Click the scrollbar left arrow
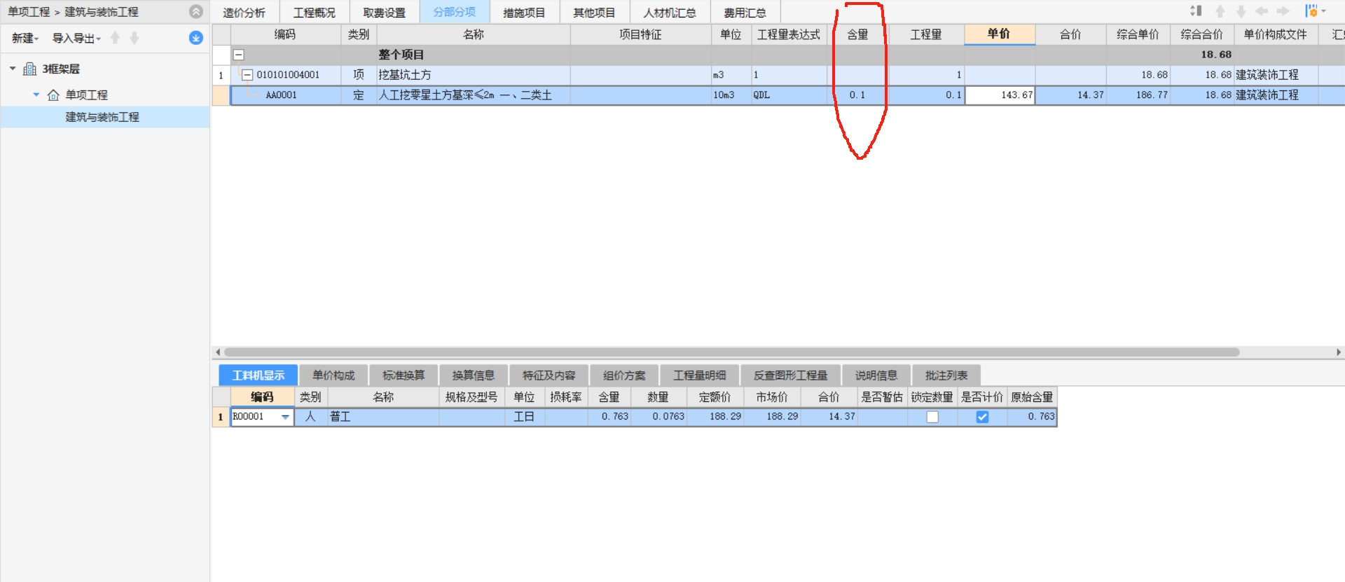The height and width of the screenshot is (582, 1345). coord(218,352)
